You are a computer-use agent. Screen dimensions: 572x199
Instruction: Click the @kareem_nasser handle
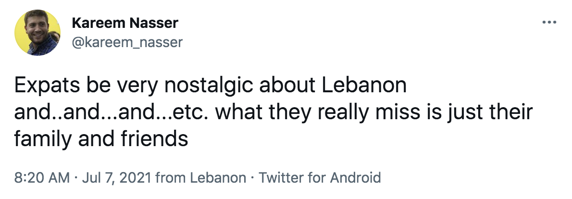coord(127,42)
